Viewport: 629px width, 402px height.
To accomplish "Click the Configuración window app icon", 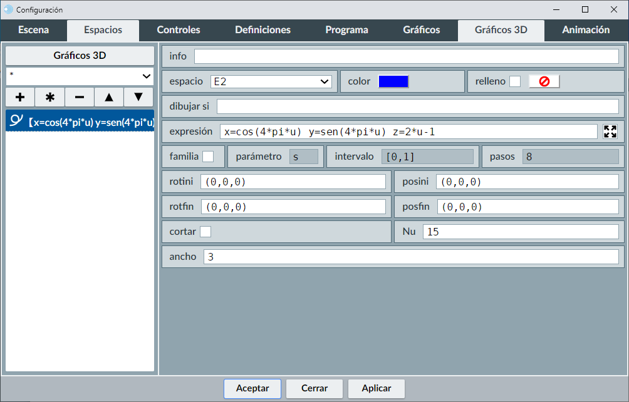I will point(8,9).
